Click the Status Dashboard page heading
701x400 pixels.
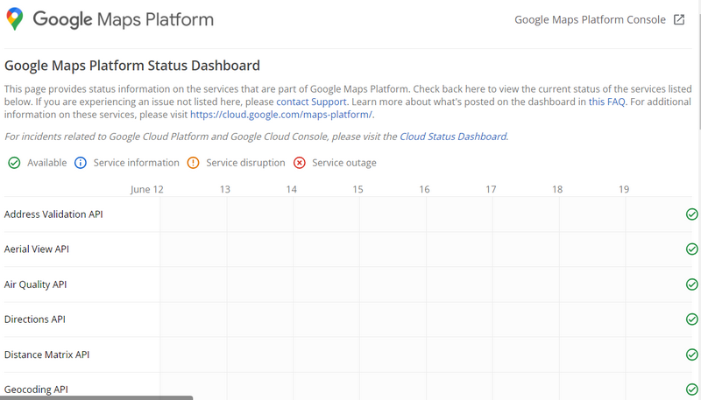pos(132,66)
